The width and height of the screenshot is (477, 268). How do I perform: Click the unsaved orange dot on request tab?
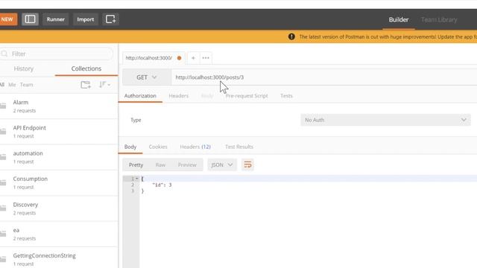pos(179,58)
